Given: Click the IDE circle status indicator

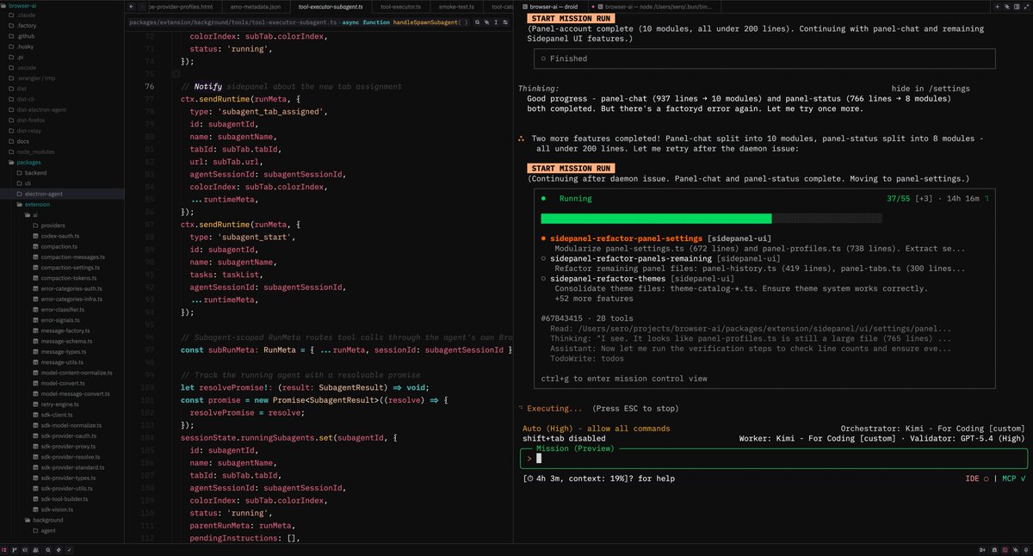Looking at the screenshot, I should point(987,479).
